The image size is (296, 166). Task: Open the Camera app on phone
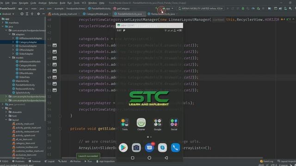(x=136, y=148)
